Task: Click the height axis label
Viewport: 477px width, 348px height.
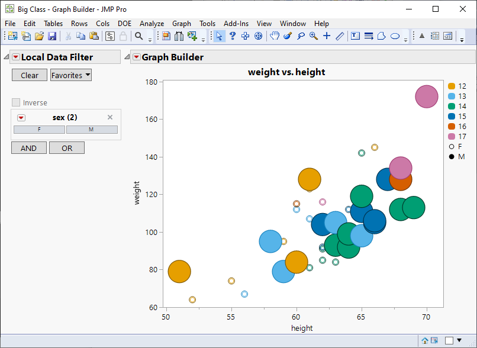Action: [x=302, y=328]
